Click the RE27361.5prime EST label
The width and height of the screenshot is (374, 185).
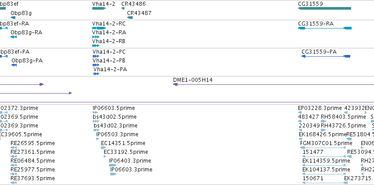(33, 152)
